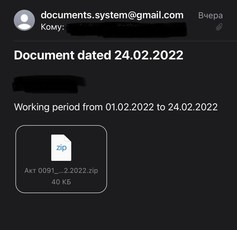The width and height of the screenshot is (237, 230).
Task: Open the white zip file icon
Action: [x=61, y=148]
